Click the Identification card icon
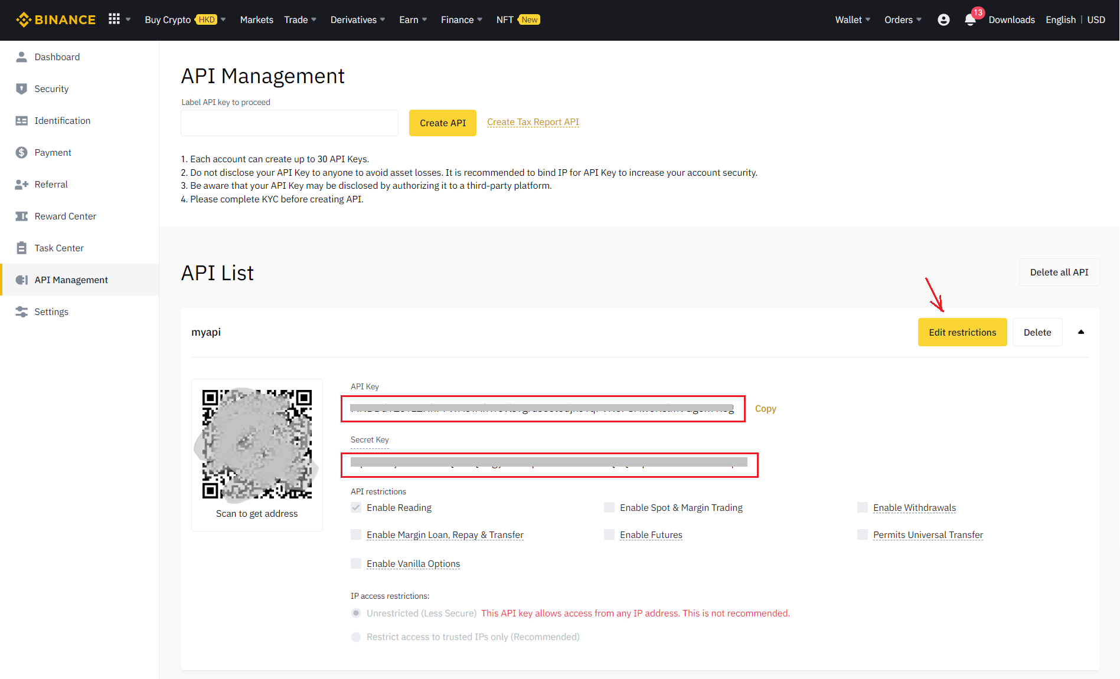The height and width of the screenshot is (679, 1120). tap(22, 120)
